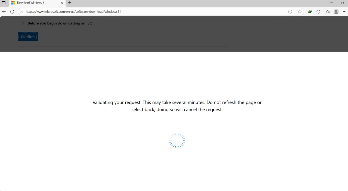Close the Download Windows 11 tab
Image resolution: width=348 pixels, height=191 pixels.
[62, 3]
